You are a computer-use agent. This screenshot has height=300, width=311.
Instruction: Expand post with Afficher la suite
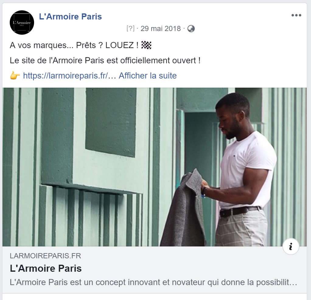pyautogui.click(x=148, y=76)
